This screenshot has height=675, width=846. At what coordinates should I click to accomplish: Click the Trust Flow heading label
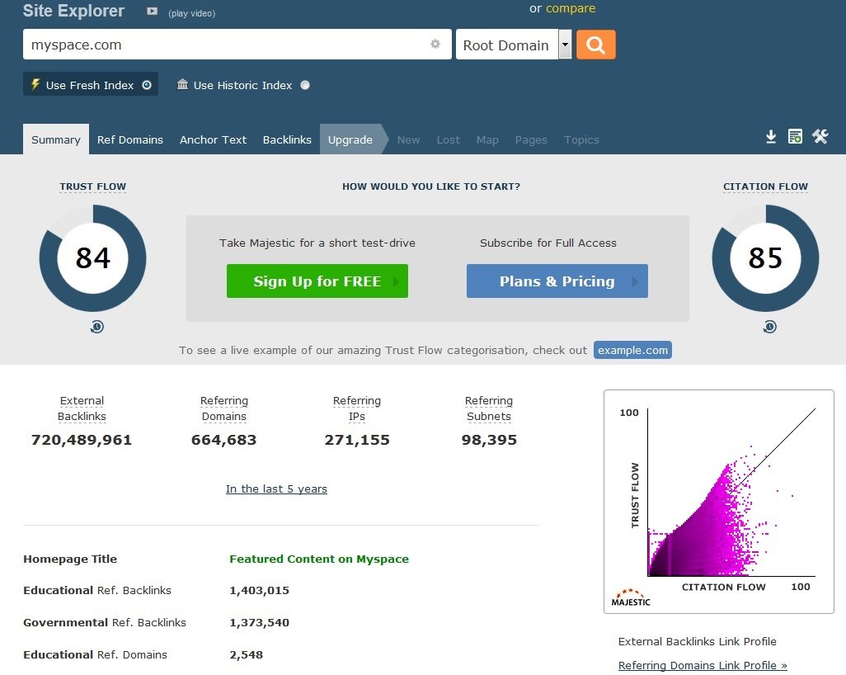[x=93, y=186]
